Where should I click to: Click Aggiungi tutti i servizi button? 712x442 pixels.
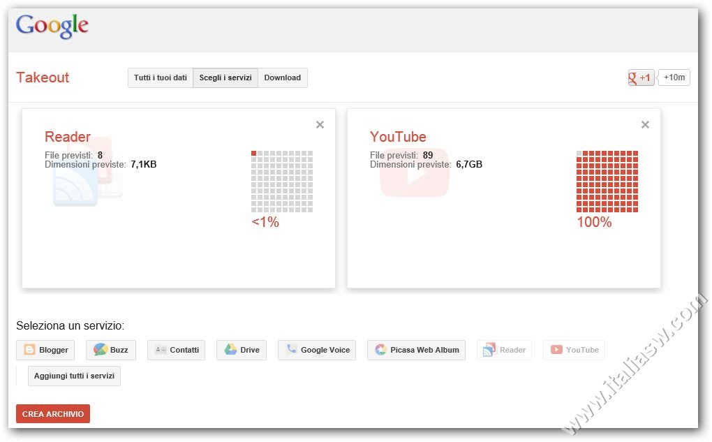click(74, 376)
